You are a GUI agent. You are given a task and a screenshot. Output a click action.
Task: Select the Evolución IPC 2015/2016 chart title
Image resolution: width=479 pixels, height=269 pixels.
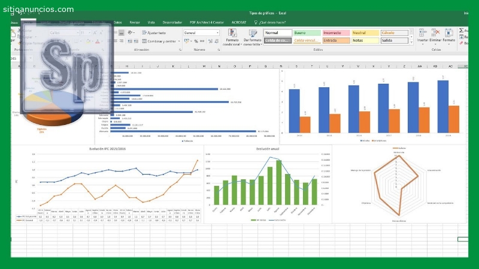(x=108, y=149)
